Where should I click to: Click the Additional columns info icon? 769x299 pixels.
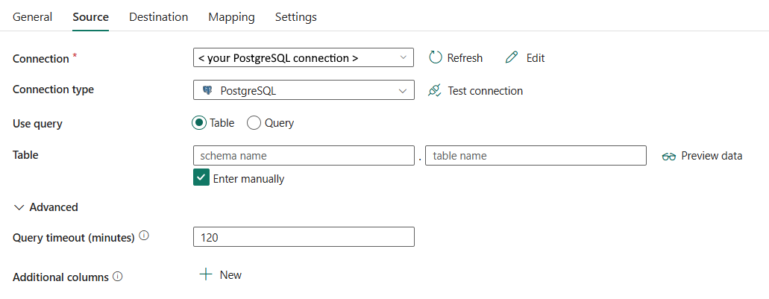[x=117, y=277]
